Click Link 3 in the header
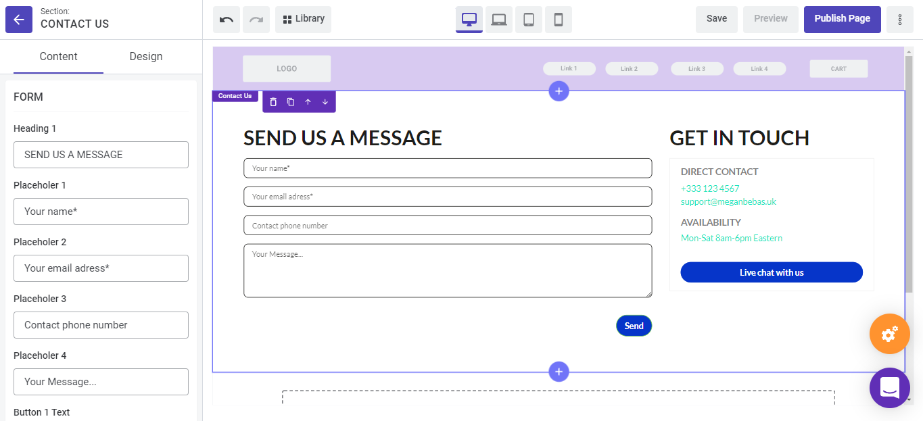Screen dimensions: 923x421 click(697, 69)
